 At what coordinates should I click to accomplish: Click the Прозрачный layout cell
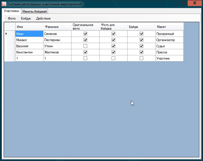(x=170, y=34)
